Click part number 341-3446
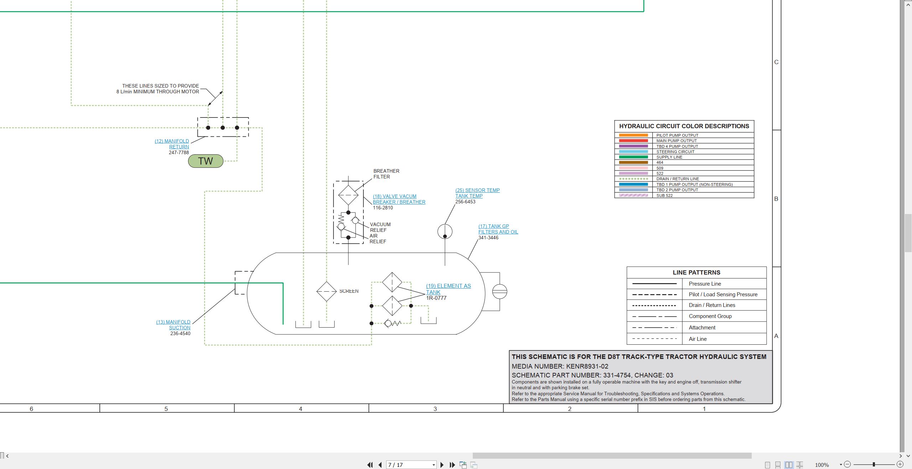This screenshot has width=912, height=469. tap(488, 238)
